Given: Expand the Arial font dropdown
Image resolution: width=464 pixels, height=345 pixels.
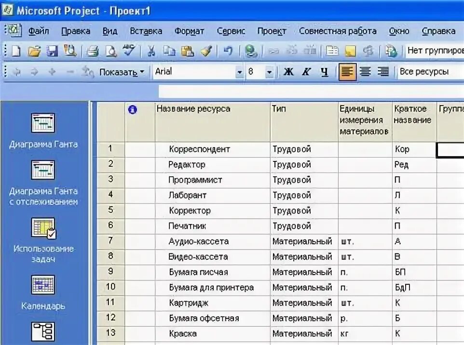Looking at the screenshot, I should point(239,72).
